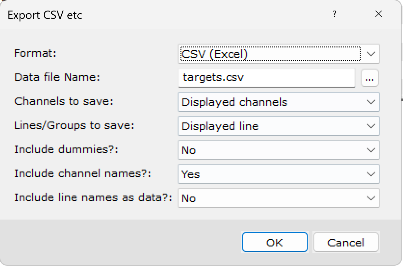Viewport: 403px width, 267px height.
Task: Click the Include line names as data label
Action: click(x=93, y=197)
